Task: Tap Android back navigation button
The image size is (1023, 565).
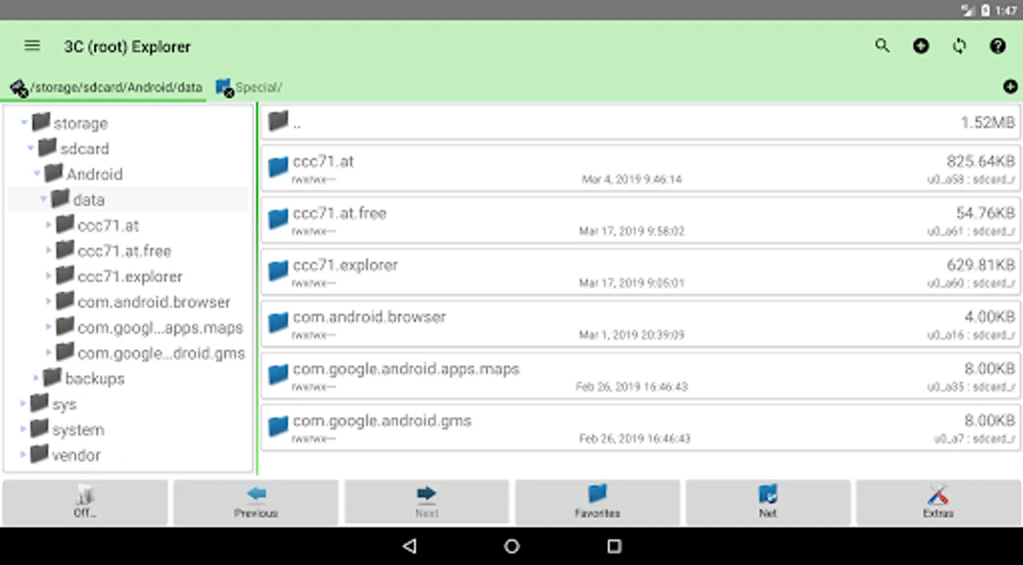Action: 410,546
